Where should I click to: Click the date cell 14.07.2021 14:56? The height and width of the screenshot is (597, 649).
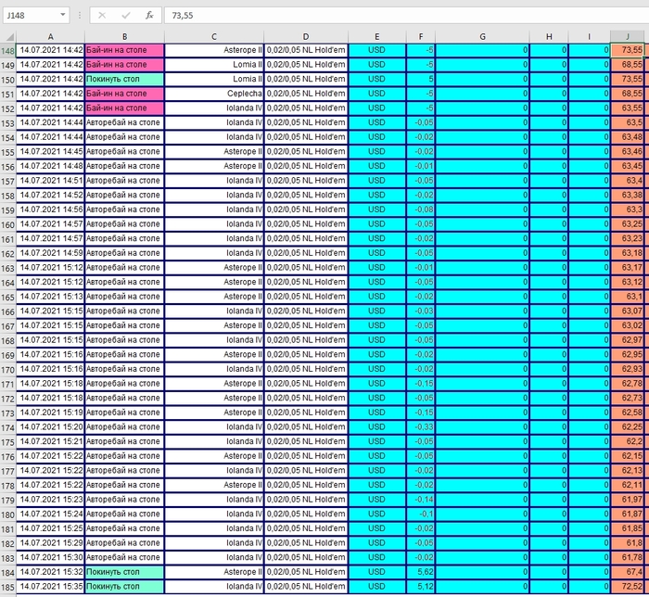[x=50, y=210]
